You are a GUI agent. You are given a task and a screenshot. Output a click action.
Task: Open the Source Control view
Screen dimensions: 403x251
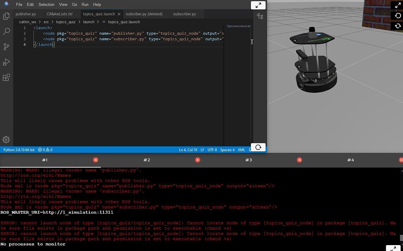point(6,47)
